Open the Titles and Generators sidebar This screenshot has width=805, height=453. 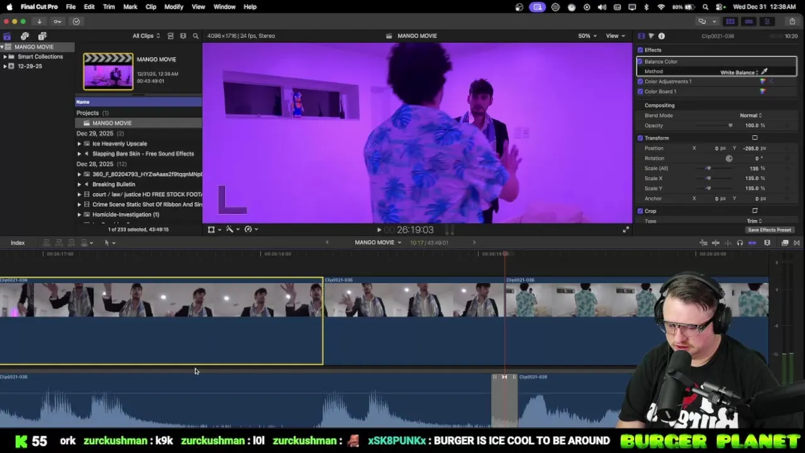click(x=42, y=36)
